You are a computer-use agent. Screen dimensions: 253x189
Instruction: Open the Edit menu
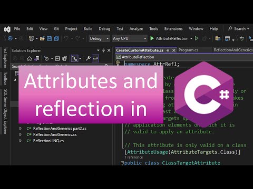pos(30,29)
